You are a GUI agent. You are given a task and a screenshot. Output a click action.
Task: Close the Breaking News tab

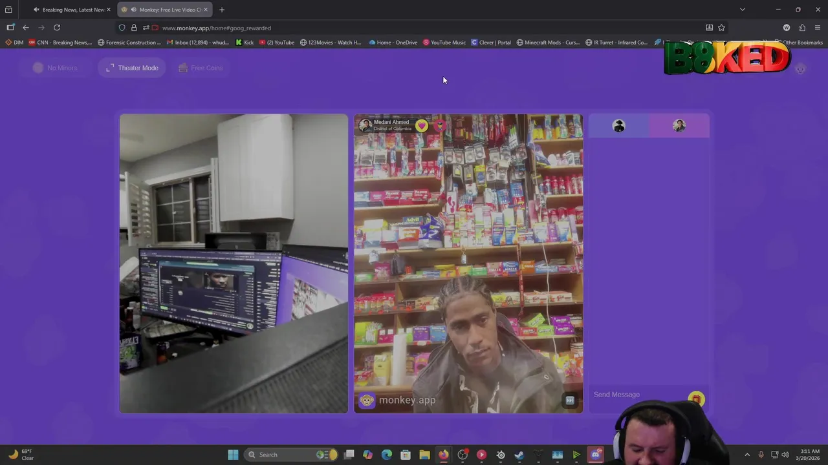109,10
